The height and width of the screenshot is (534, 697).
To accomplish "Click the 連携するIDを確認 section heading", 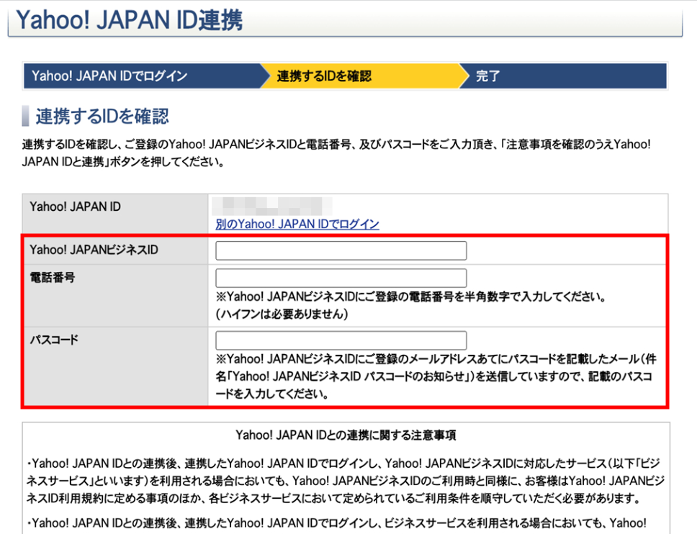I will tap(102, 117).
